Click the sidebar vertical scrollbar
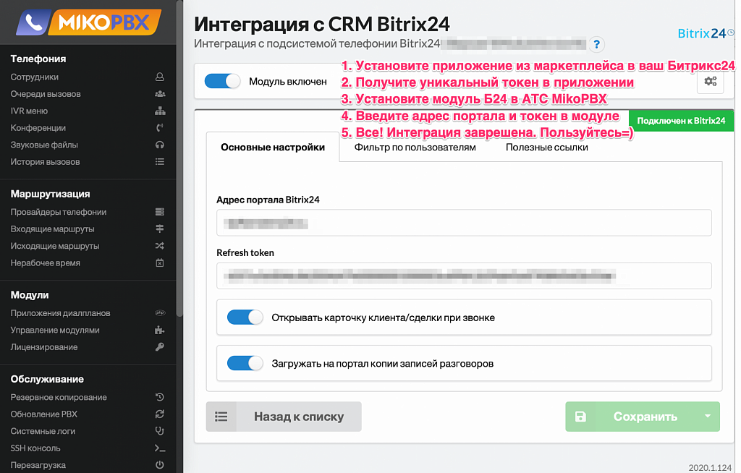Image resolution: width=741 pixels, height=473 pixels. coord(179,158)
